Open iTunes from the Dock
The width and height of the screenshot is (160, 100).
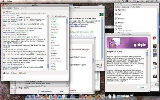(50, 96)
